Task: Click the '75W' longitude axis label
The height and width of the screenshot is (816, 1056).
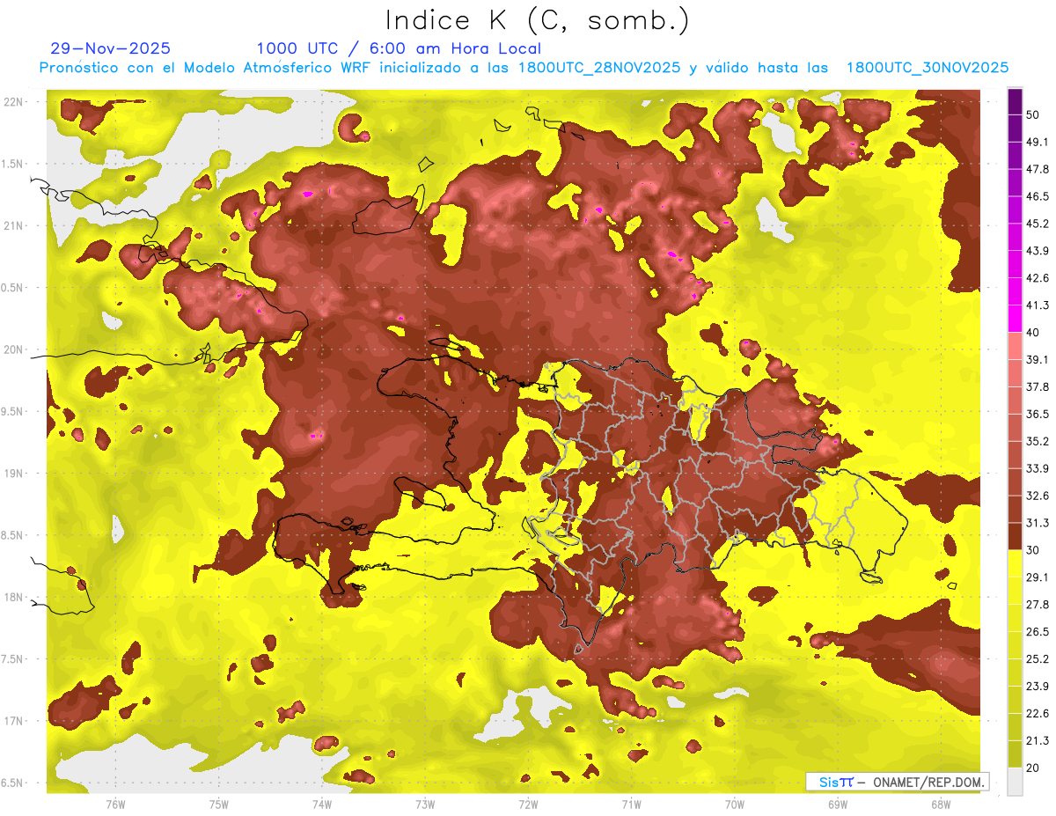Action: (218, 805)
